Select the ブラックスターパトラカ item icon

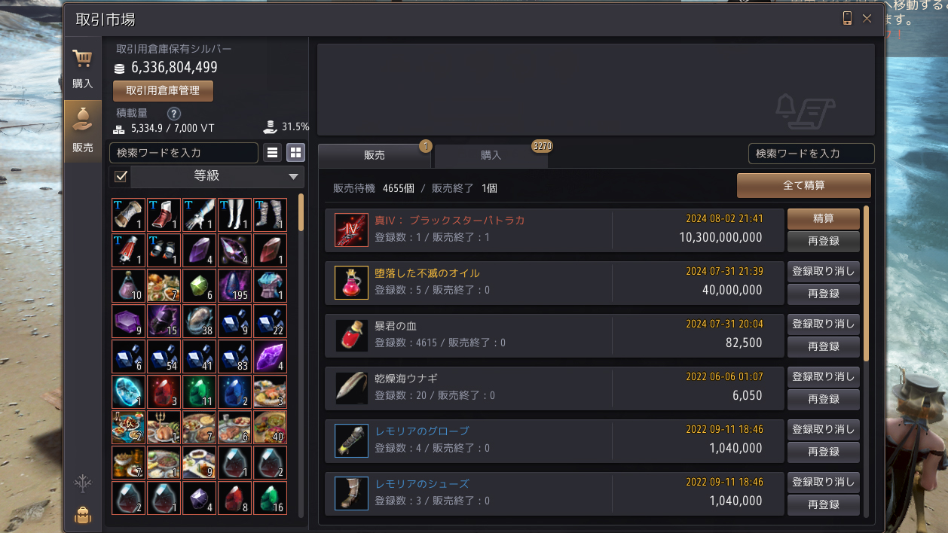(351, 230)
